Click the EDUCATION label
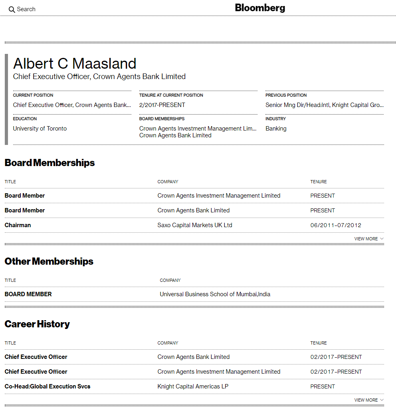The width and height of the screenshot is (396, 408). coord(25,119)
